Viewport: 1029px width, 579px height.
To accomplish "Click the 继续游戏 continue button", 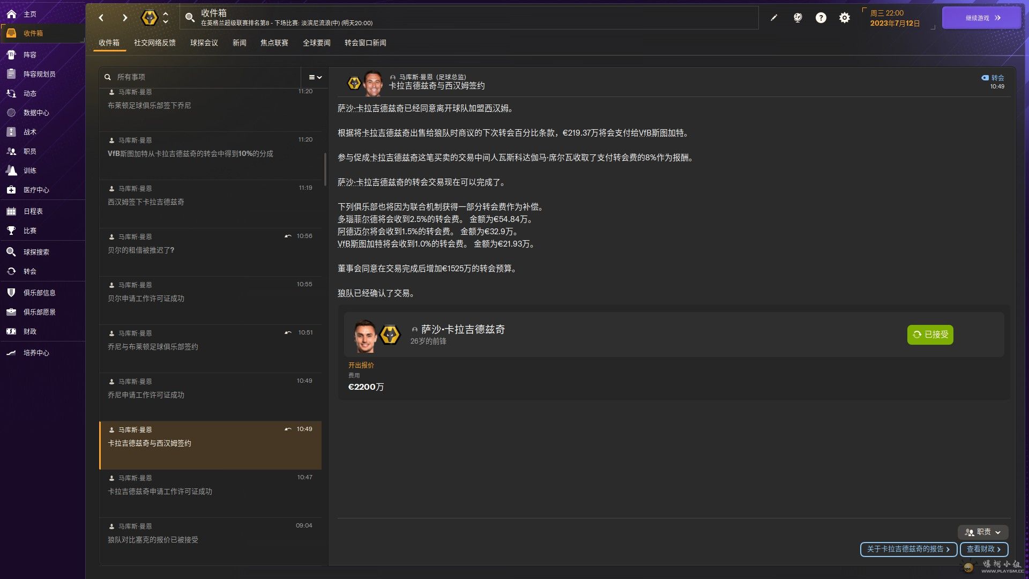I will (981, 18).
